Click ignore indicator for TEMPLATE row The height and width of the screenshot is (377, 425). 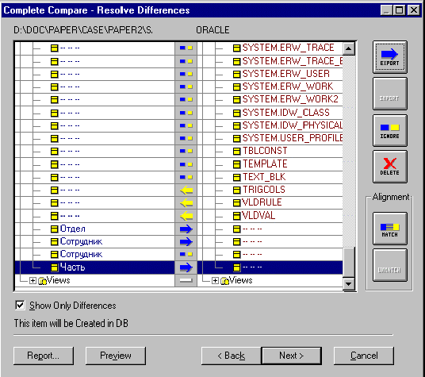[x=186, y=164]
